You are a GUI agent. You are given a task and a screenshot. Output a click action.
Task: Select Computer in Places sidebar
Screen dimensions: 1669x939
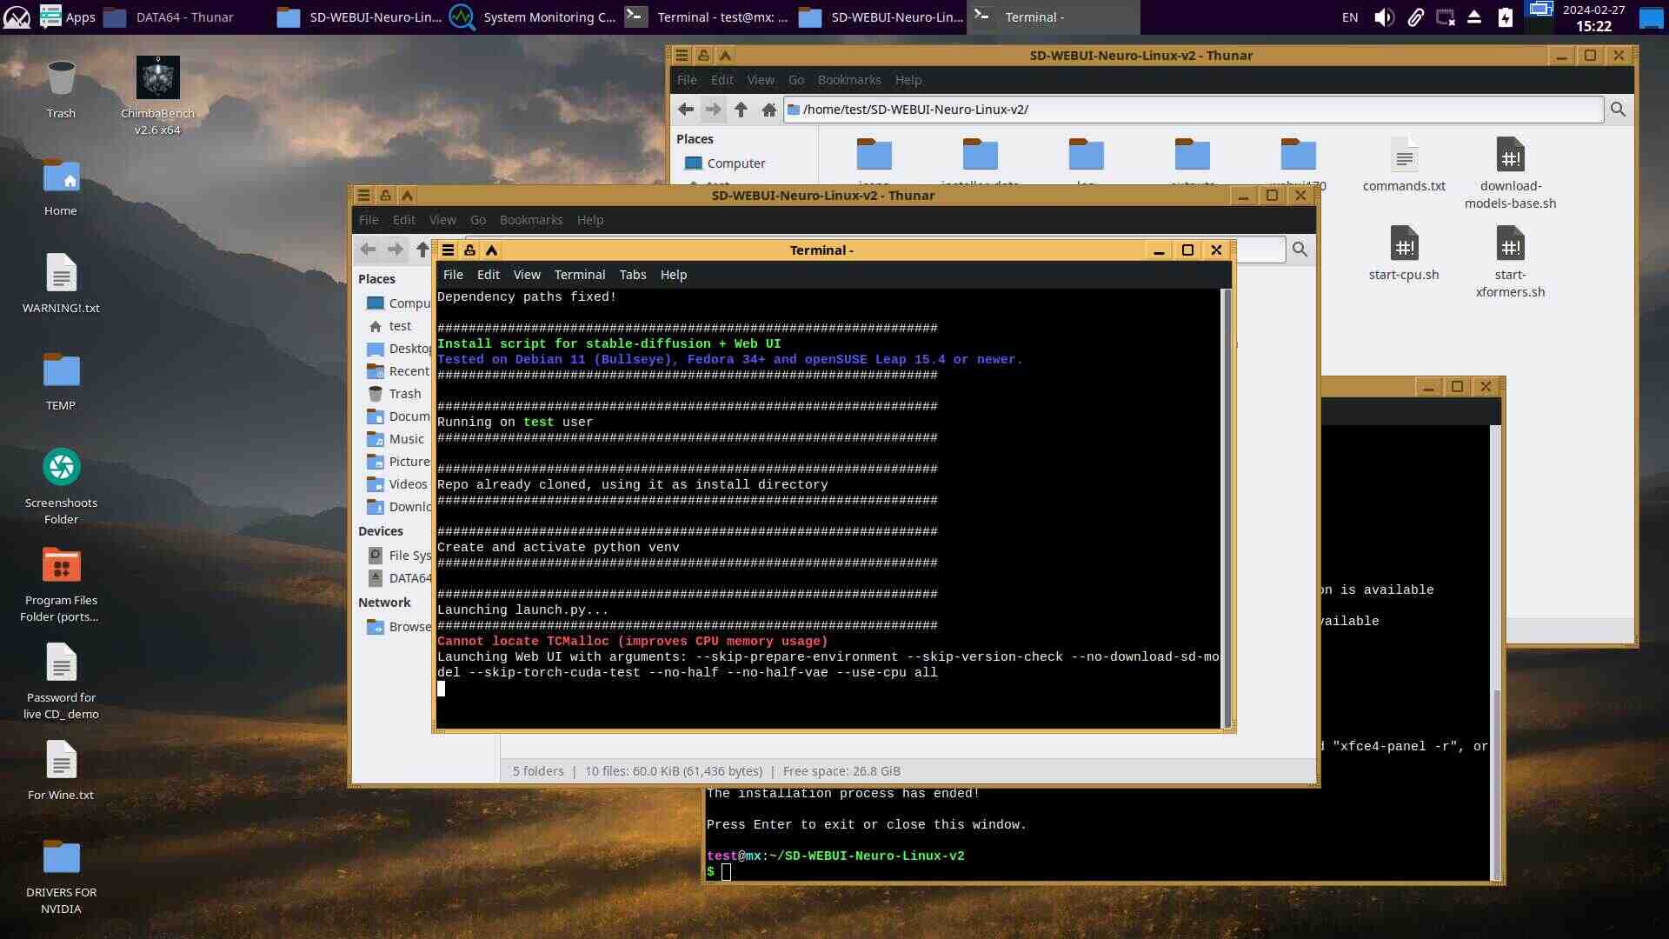[735, 163]
